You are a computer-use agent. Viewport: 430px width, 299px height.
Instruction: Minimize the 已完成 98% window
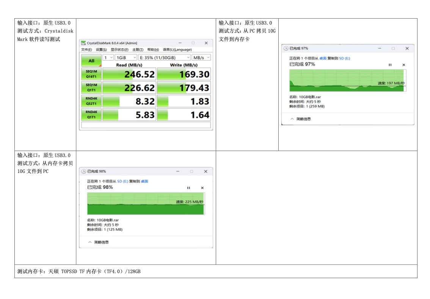pyautogui.click(x=178, y=171)
